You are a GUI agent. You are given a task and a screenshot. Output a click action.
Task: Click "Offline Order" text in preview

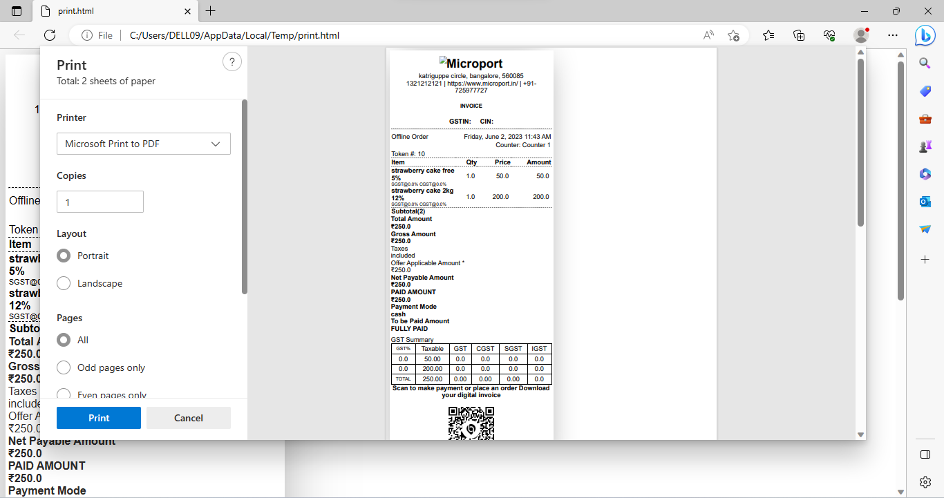coord(410,137)
